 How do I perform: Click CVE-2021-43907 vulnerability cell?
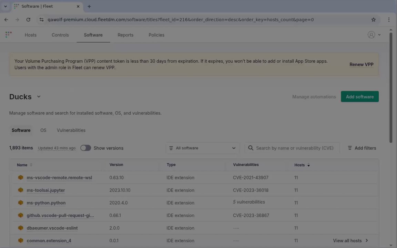[x=251, y=177]
